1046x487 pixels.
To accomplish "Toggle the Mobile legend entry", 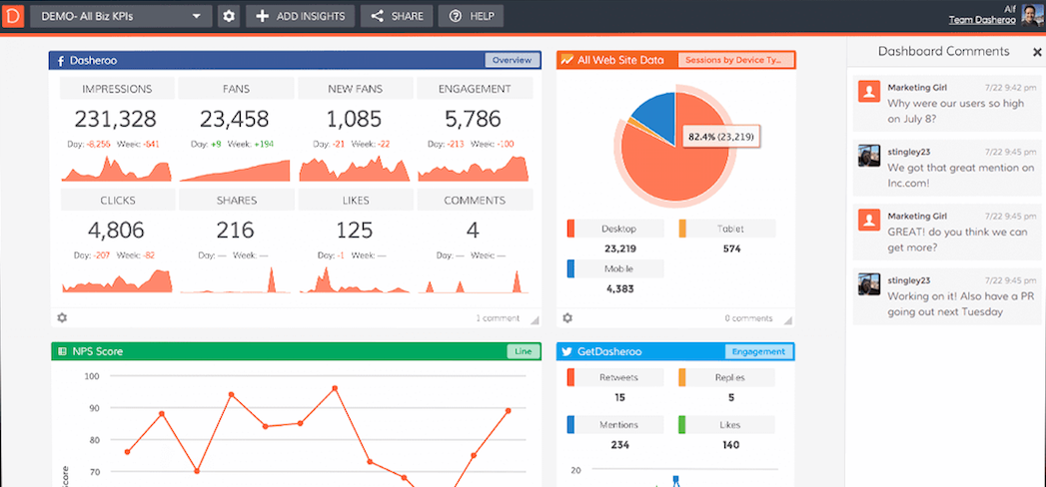I will (x=615, y=269).
